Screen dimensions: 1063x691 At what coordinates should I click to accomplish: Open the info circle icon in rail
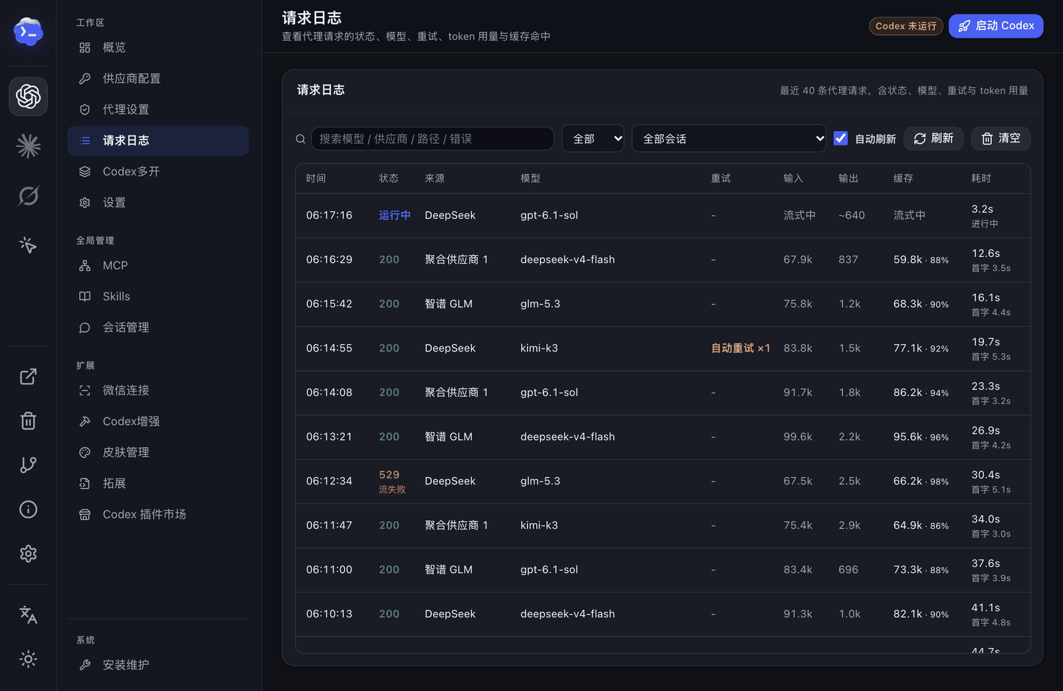point(28,510)
